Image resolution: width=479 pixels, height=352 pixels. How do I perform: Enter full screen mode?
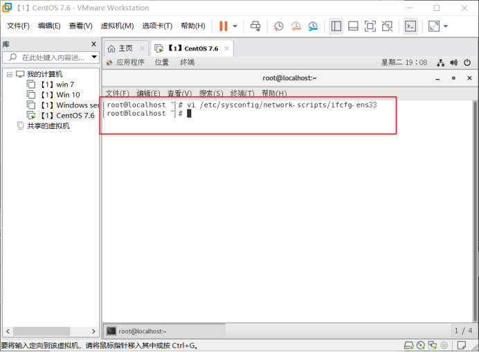coord(370,26)
